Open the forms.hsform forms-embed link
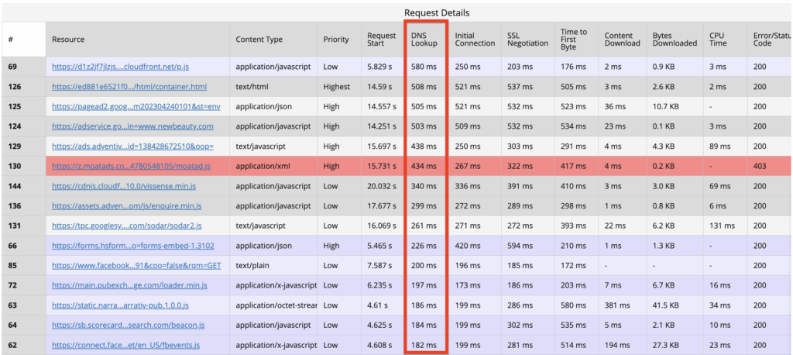 133,246
